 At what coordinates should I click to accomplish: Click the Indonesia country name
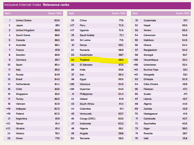click(85, 123)
